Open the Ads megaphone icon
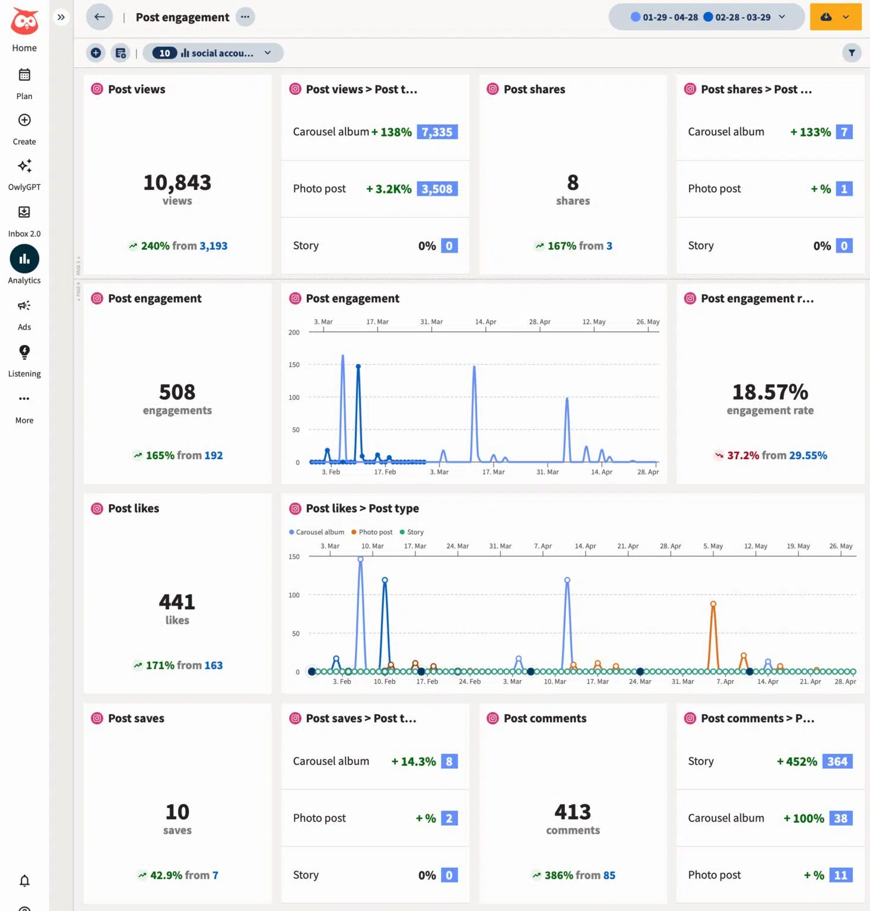 (x=24, y=306)
